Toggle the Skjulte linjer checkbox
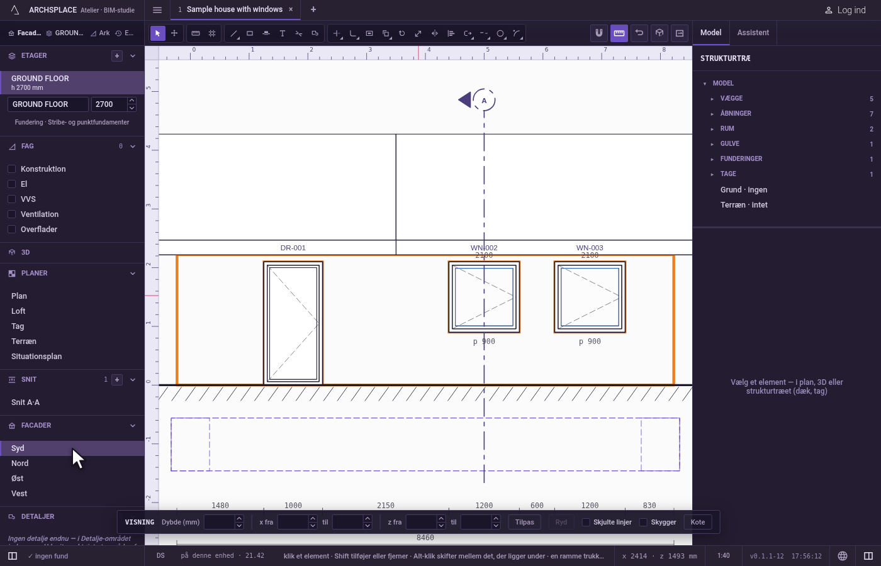The width and height of the screenshot is (881, 566). (586, 523)
